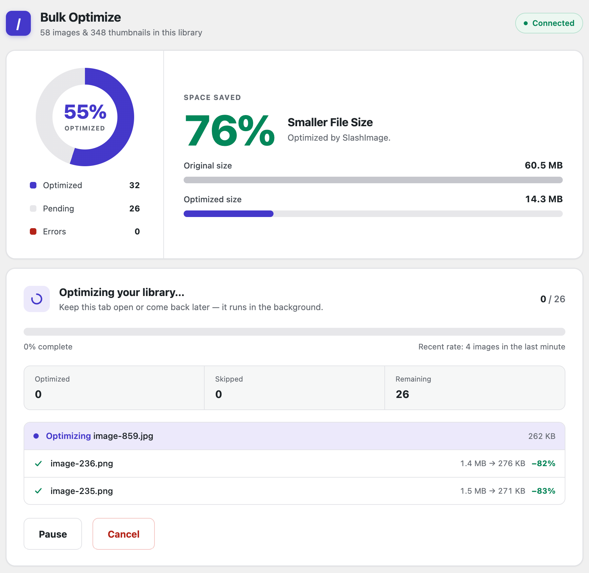The image size is (589, 573).
Task: Click the 'Keep this tab open' message
Action: [x=191, y=307]
